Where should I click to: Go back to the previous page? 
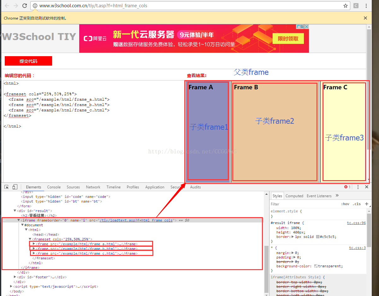tap(7, 6)
